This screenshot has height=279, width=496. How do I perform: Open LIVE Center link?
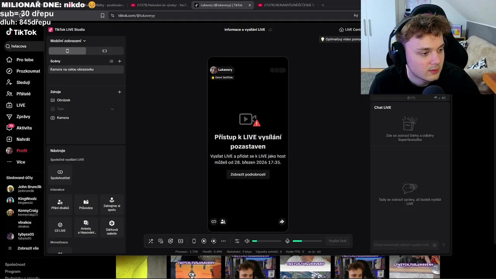350,29
